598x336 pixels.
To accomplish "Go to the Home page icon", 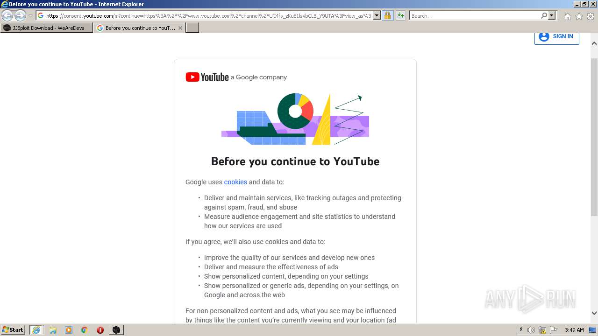I will (567, 16).
